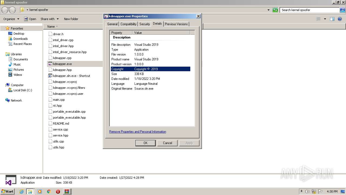Open Recent Places in Favorites

click(22, 44)
